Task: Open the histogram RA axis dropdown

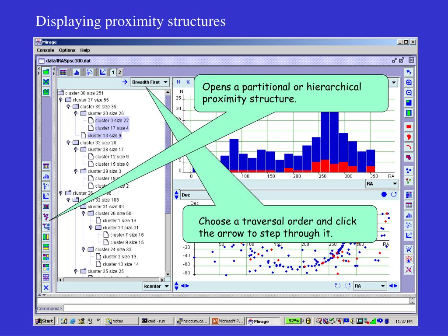Action: 381,184
